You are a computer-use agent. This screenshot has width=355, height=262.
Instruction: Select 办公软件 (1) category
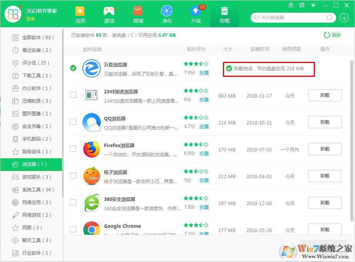(31, 88)
